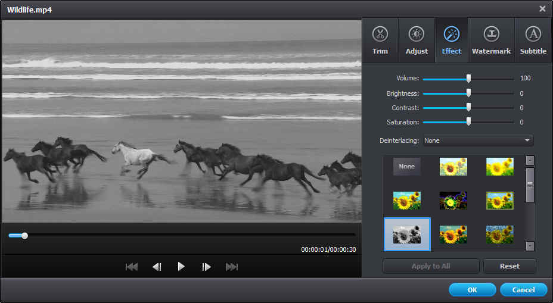Step forward one frame

pyautogui.click(x=206, y=267)
